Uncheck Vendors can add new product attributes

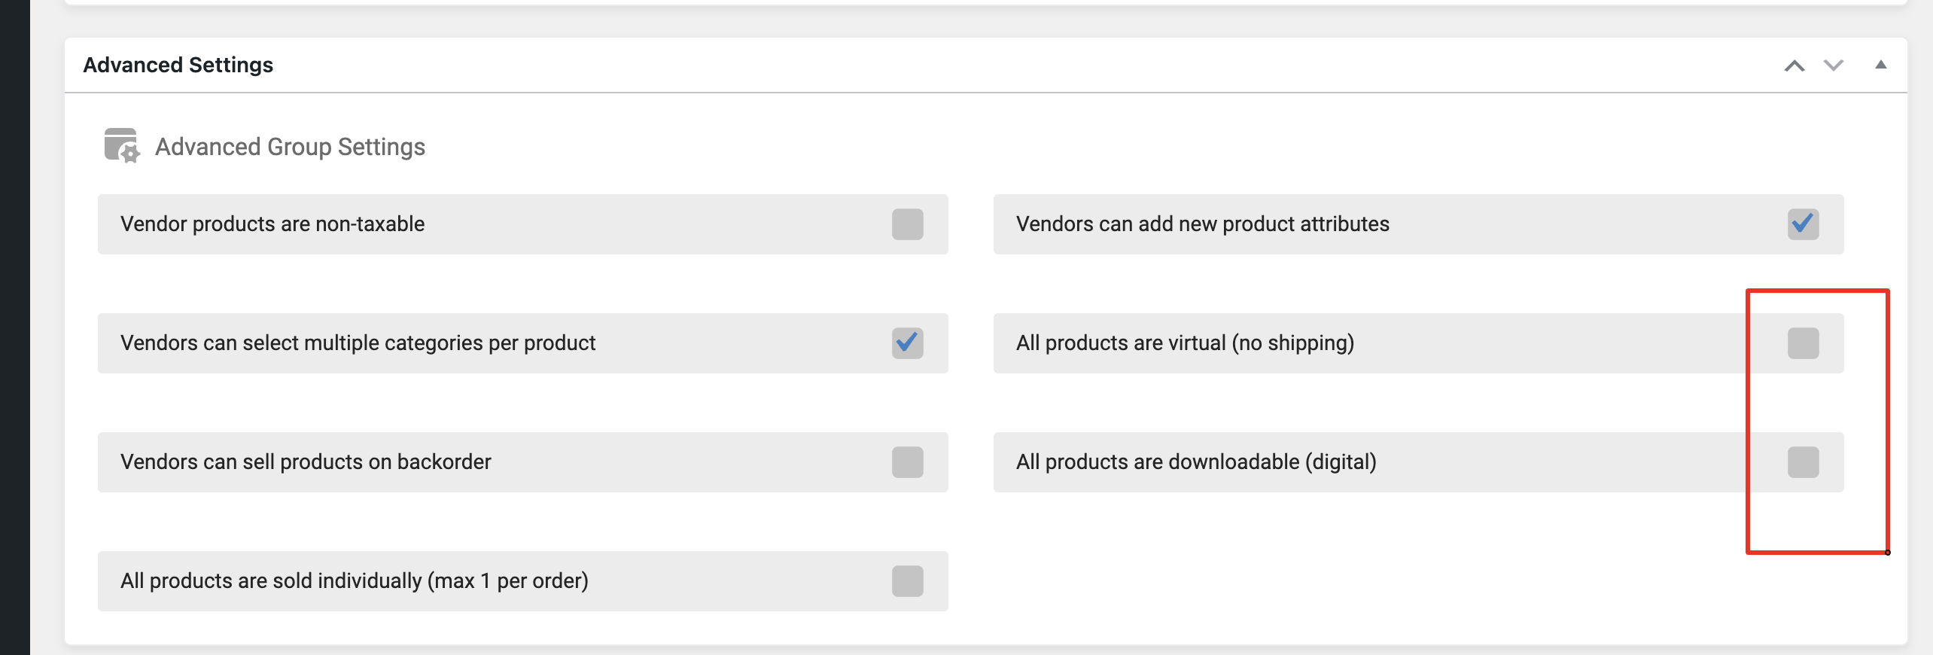click(1804, 224)
